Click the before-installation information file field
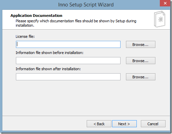172x134 pixels. tap(68, 61)
